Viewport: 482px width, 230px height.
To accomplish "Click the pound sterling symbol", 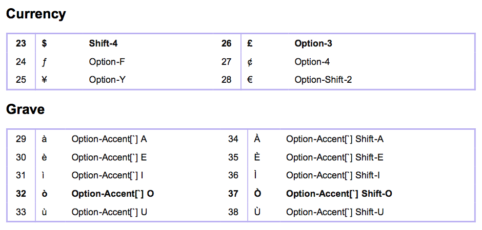I will point(249,44).
